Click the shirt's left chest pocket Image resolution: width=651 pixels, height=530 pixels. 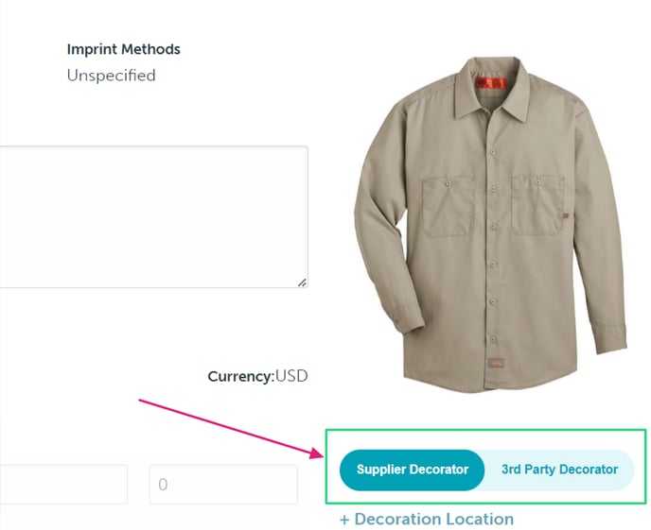click(449, 205)
